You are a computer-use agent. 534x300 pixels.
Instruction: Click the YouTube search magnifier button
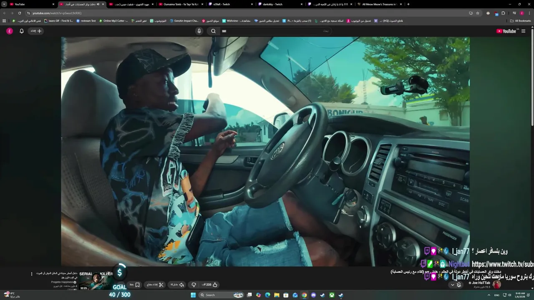point(213,31)
